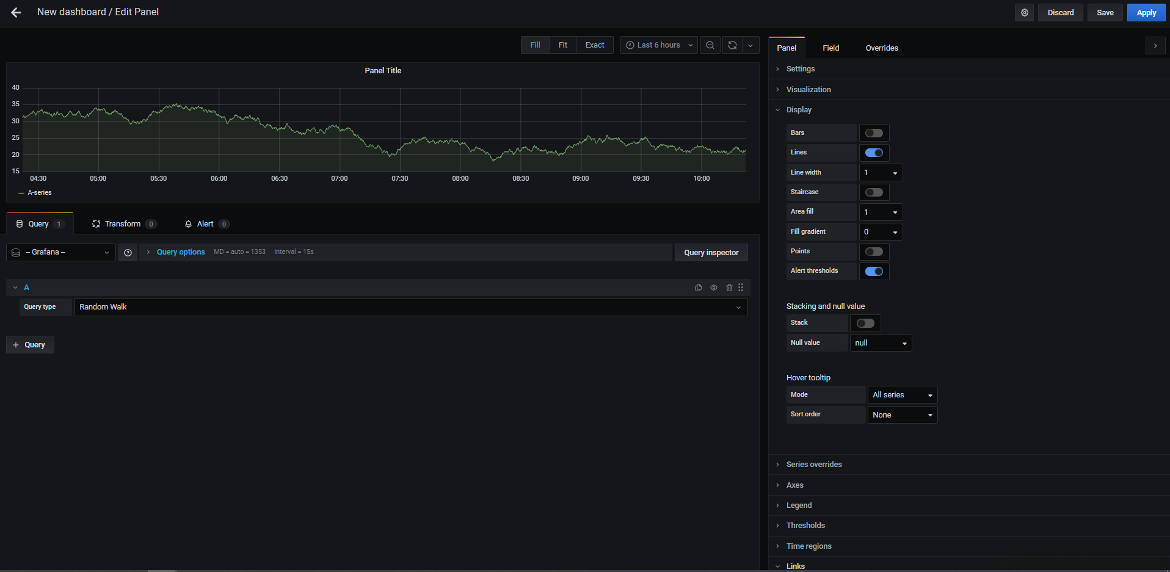Delete query A using the trash icon
The height and width of the screenshot is (572, 1170).
pyautogui.click(x=729, y=288)
